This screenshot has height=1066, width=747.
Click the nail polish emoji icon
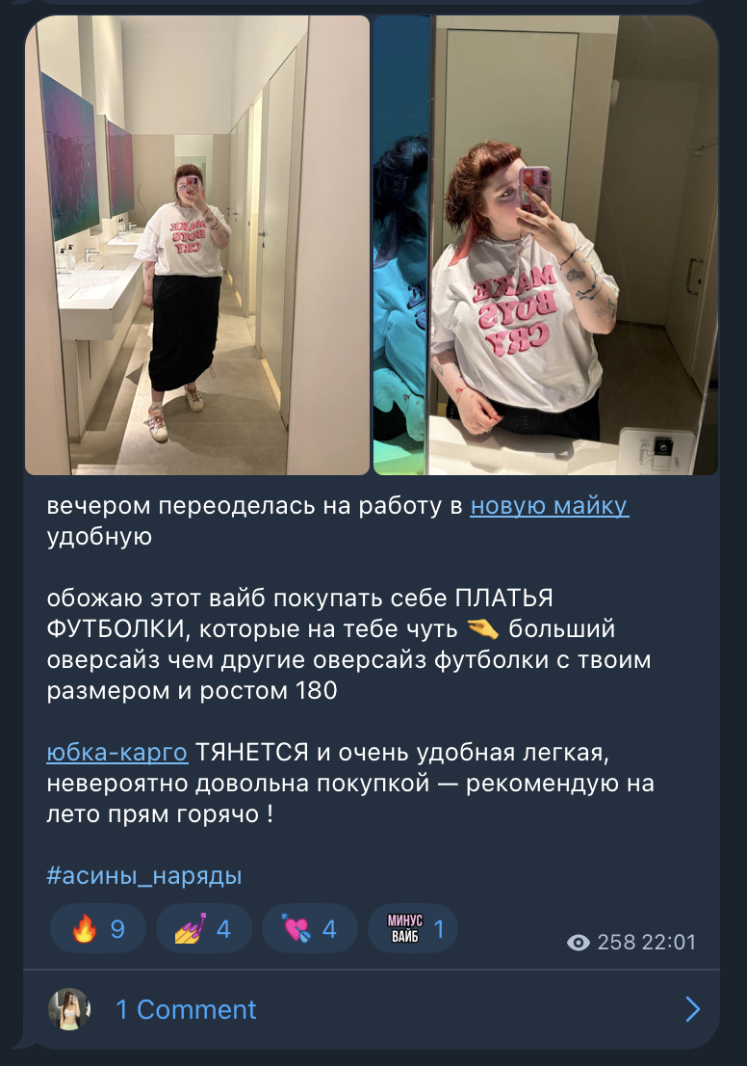[191, 929]
